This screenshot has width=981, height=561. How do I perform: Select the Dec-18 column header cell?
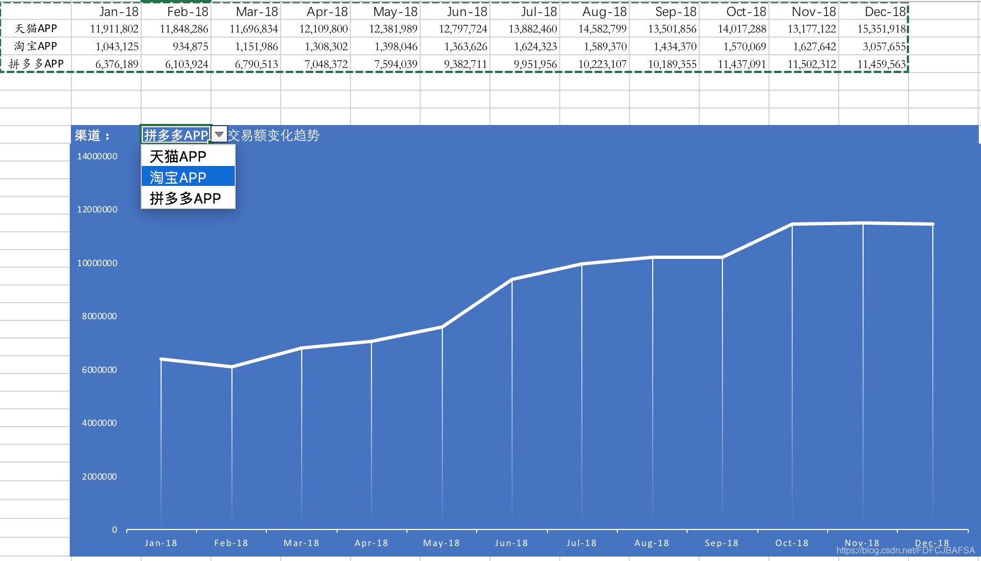point(874,11)
